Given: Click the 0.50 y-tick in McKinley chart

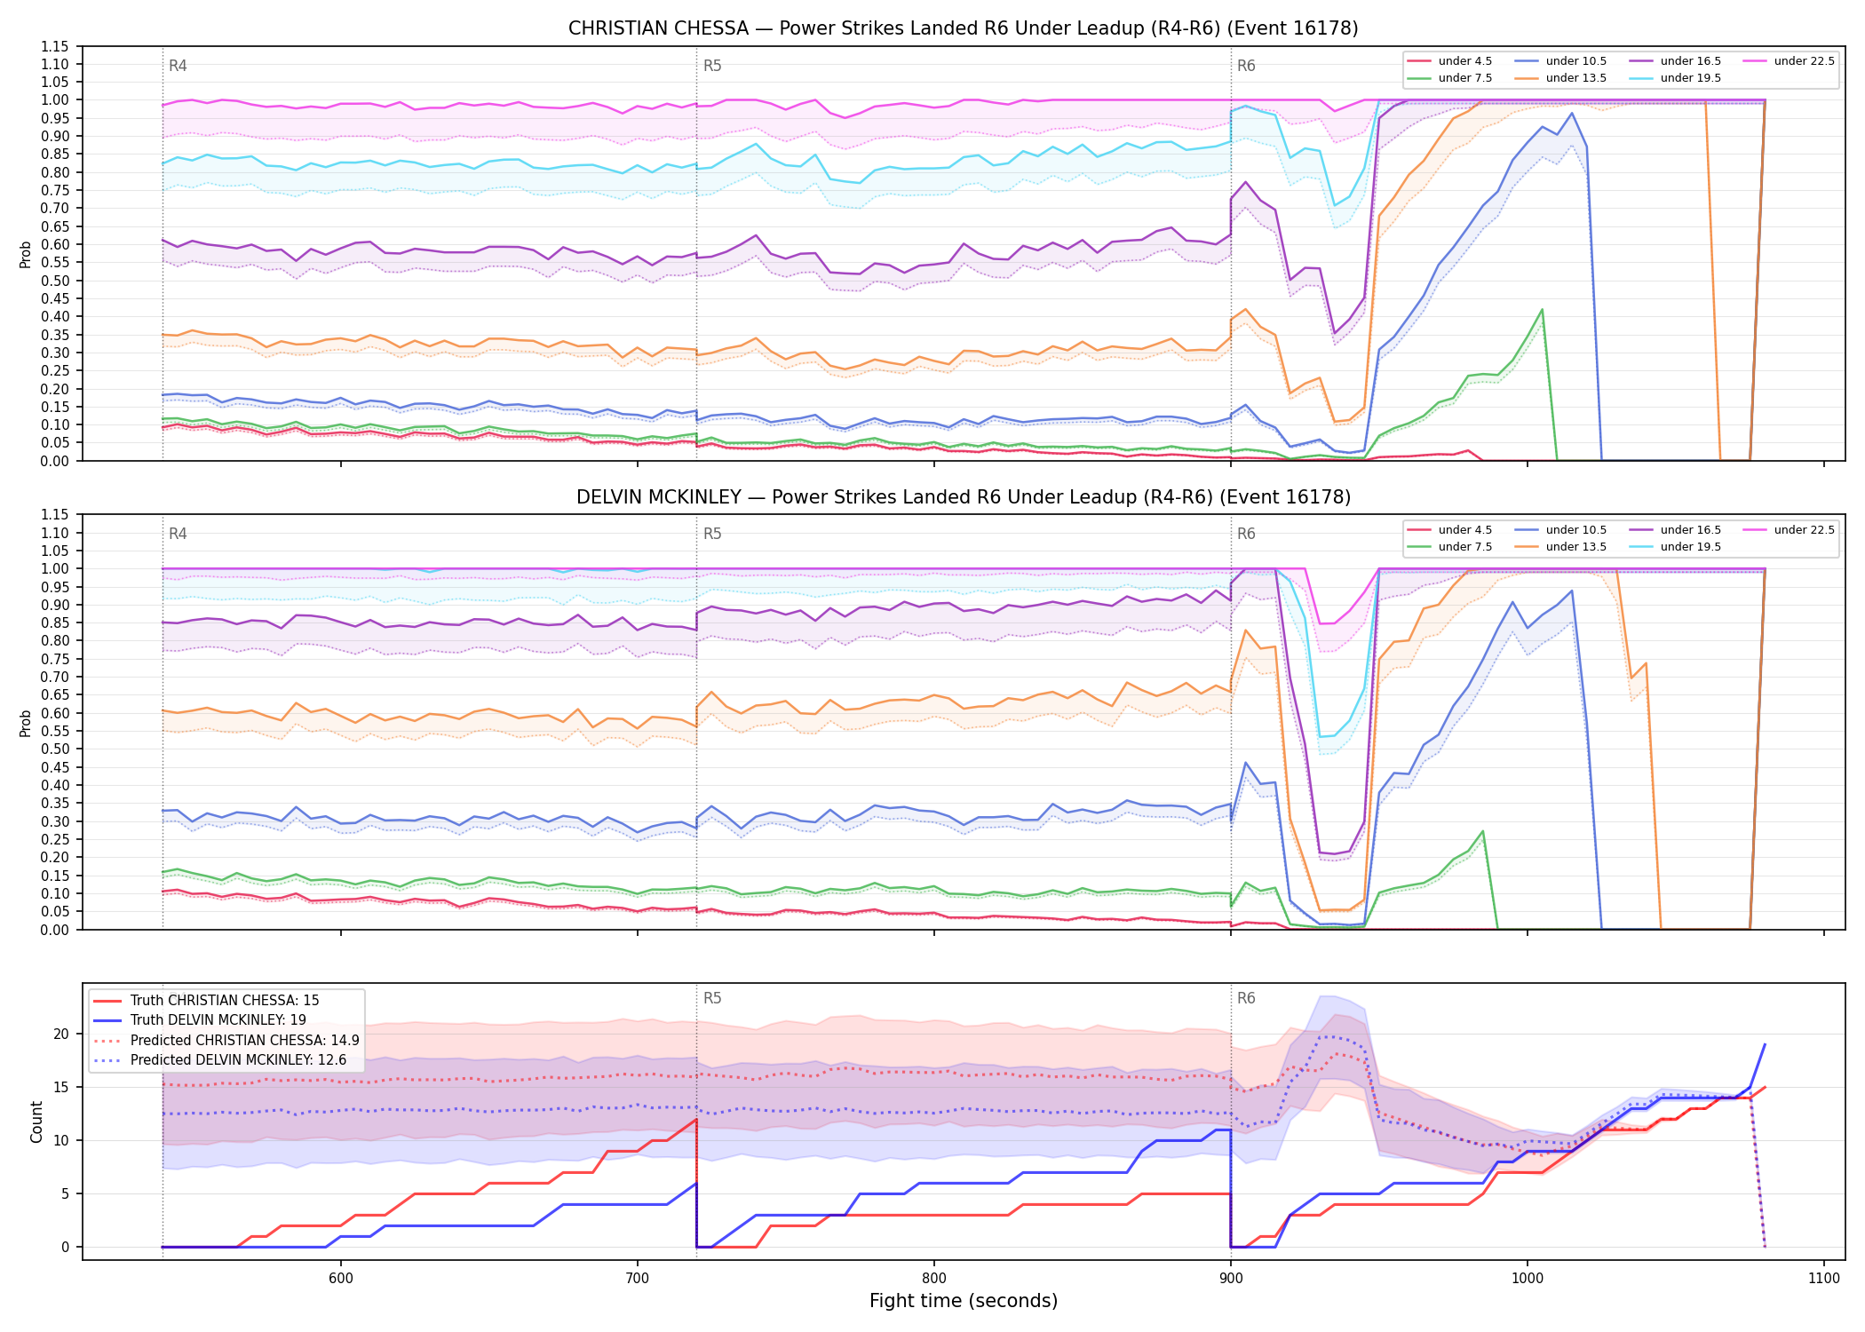Looking at the screenshot, I should [55, 749].
